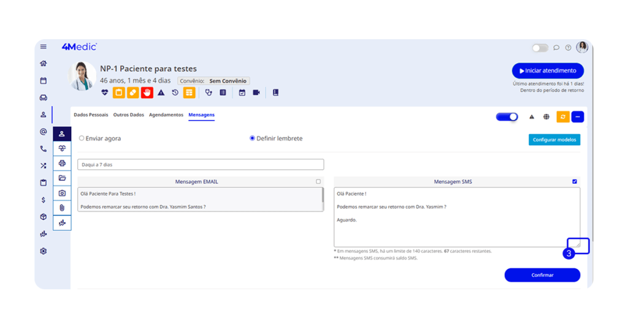The image size is (628, 329).
Task: Open the blue three-dots more options button
Action: click(x=578, y=117)
